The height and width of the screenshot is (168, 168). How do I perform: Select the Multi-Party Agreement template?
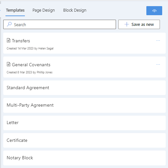[84, 105]
